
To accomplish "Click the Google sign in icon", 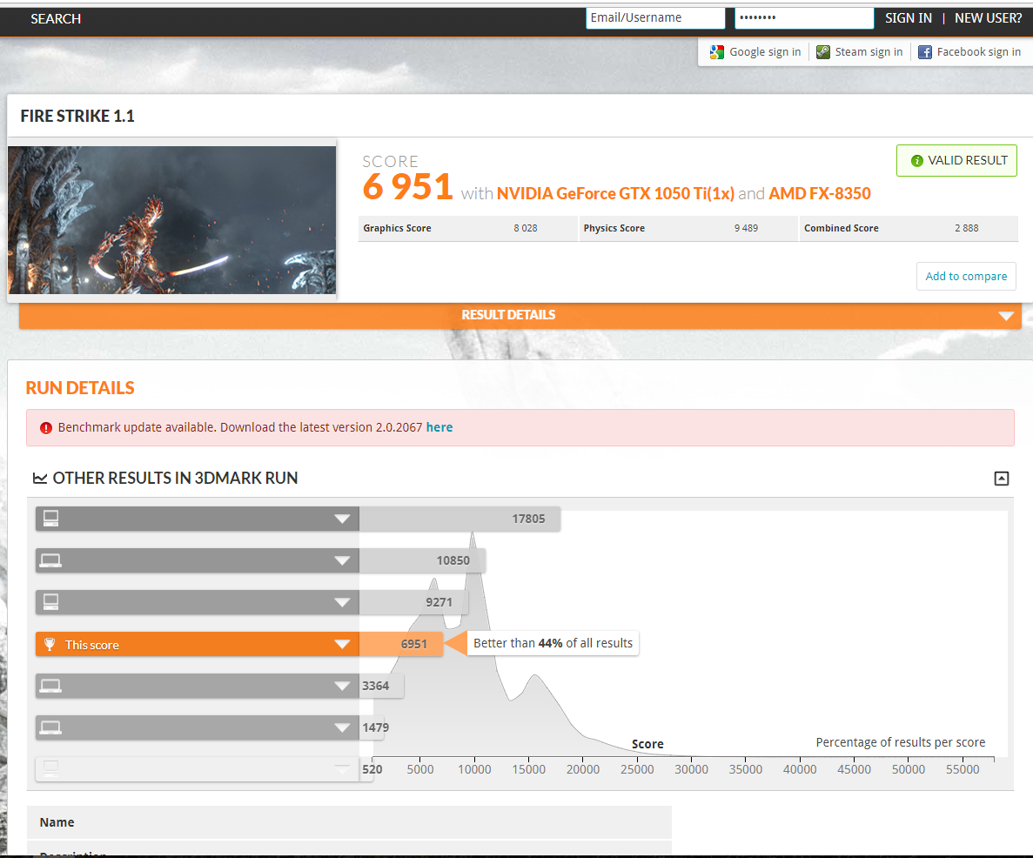I will pyautogui.click(x=717, y=52).
